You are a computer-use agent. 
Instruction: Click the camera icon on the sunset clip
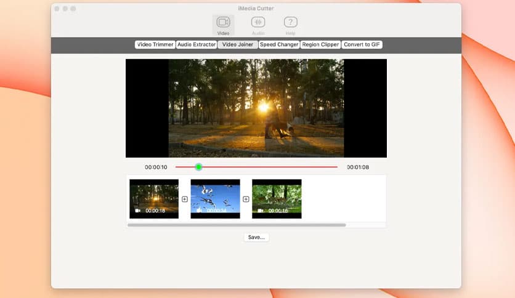pyautogui.click(x=138, y=211)
